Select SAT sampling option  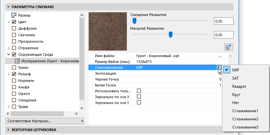coord(246,78)
